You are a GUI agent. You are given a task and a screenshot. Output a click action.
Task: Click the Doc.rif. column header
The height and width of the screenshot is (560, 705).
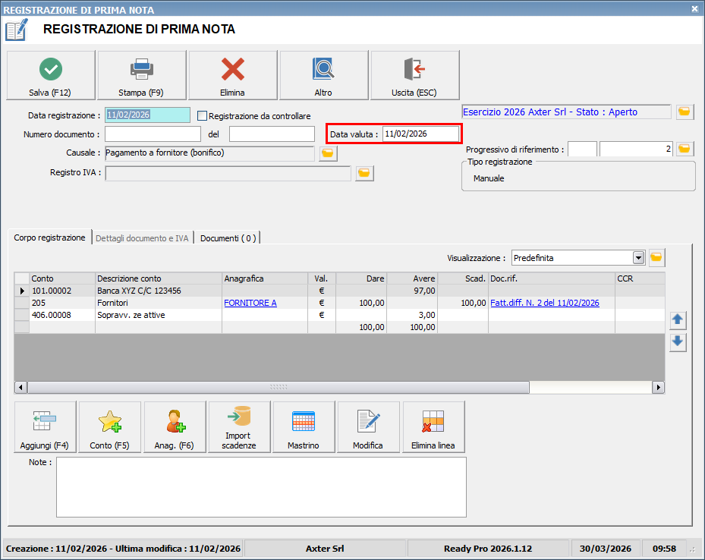pos(552,278)
